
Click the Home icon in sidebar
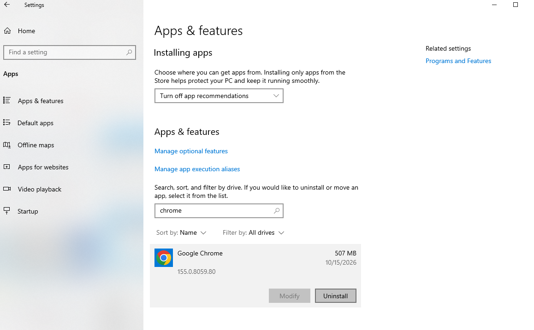coord(7,31)
